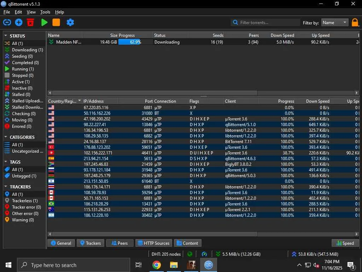The image size is (362, 272).
Task: Open Task View in the taskbar
Action: pyautogui.click(x=139, y=265)
